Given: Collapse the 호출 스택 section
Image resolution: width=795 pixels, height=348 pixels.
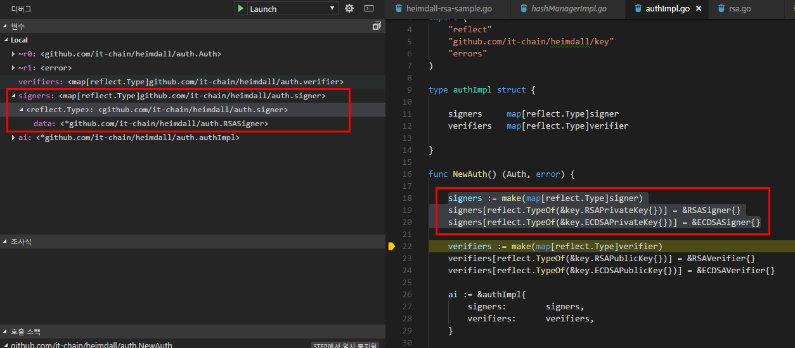Looking at the screenshot, I should click(6, 332).
